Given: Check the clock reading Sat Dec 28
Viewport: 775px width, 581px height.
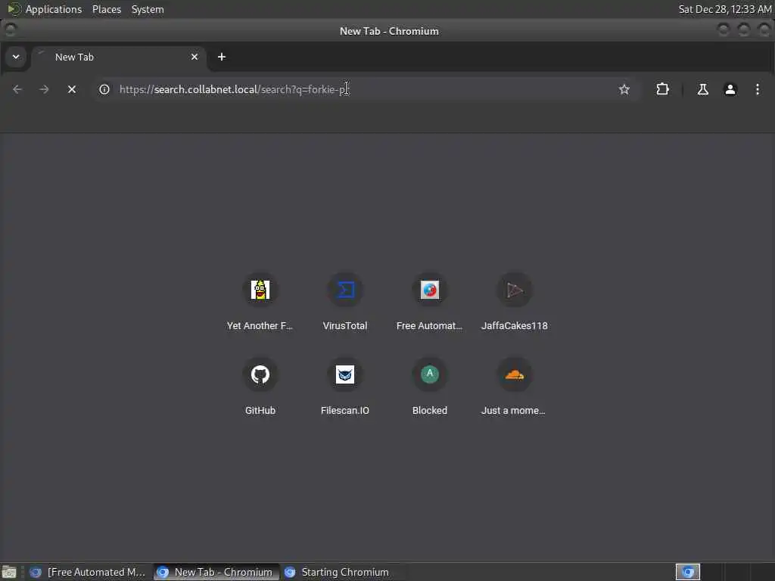Looking at the screenshot, I should (x=724, y=9).
